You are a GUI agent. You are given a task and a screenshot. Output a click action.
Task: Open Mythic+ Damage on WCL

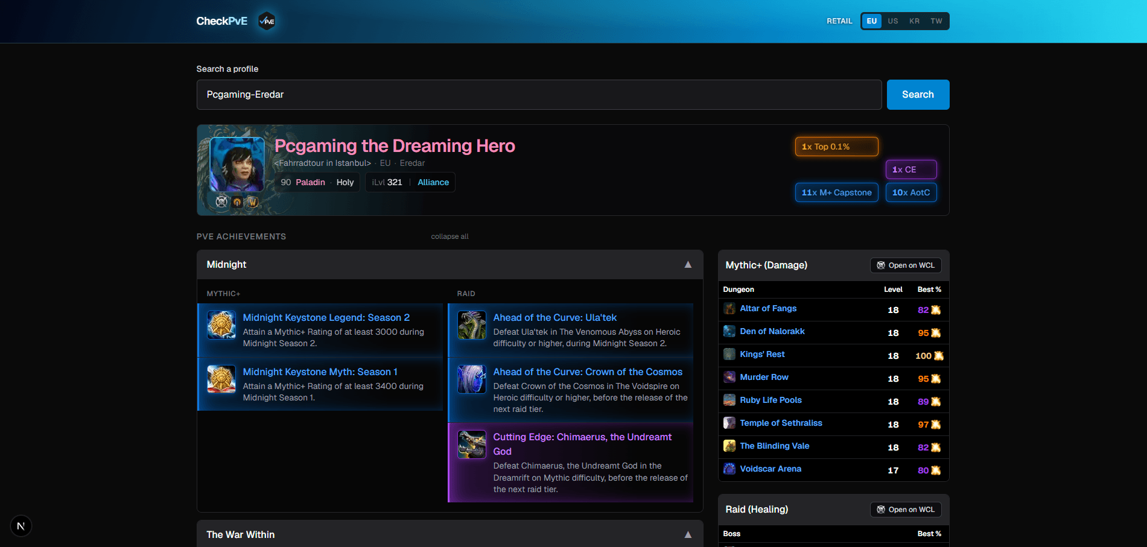[x=906, y=265]
